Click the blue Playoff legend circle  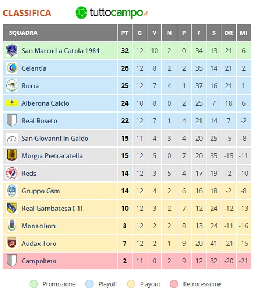click(x=89, y=284)
